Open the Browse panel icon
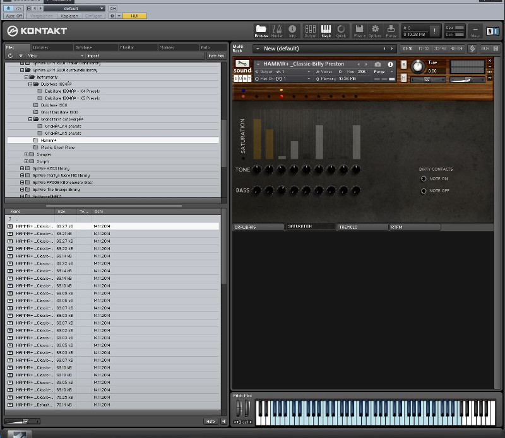 [261, 31]
